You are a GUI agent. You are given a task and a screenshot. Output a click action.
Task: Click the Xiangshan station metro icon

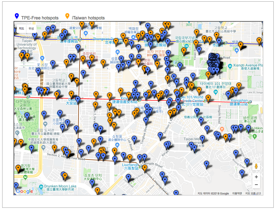coord(250,102)
